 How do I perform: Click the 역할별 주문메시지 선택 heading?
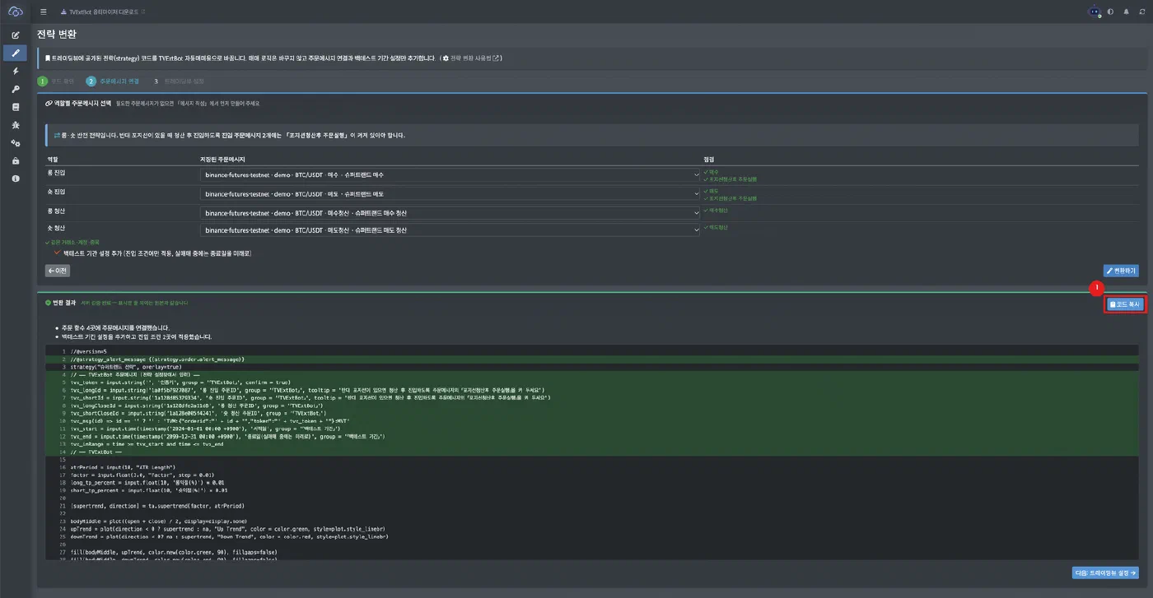pyautogui.click(x=78, y=104)
